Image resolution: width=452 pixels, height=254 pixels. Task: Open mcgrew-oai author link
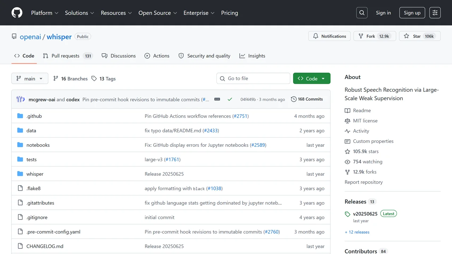point(42,99)
